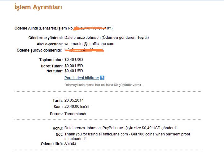Click the Ödeme Alındı label
The width and height of the screenshot is (224, 155).
coord(26,28)
